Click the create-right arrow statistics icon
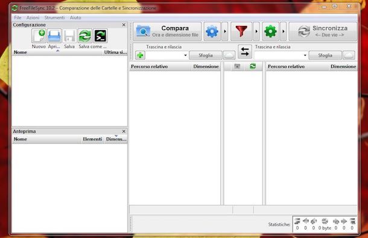Screen dimensions: 368x238 [x=336, y=221]
